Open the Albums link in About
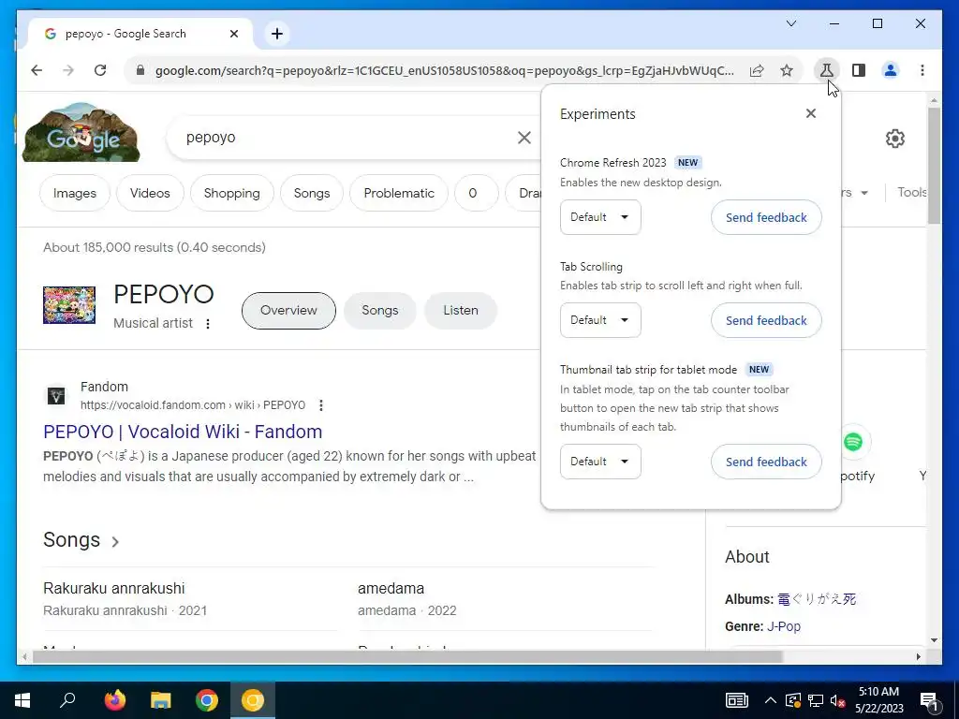 (x=817, y=599)
